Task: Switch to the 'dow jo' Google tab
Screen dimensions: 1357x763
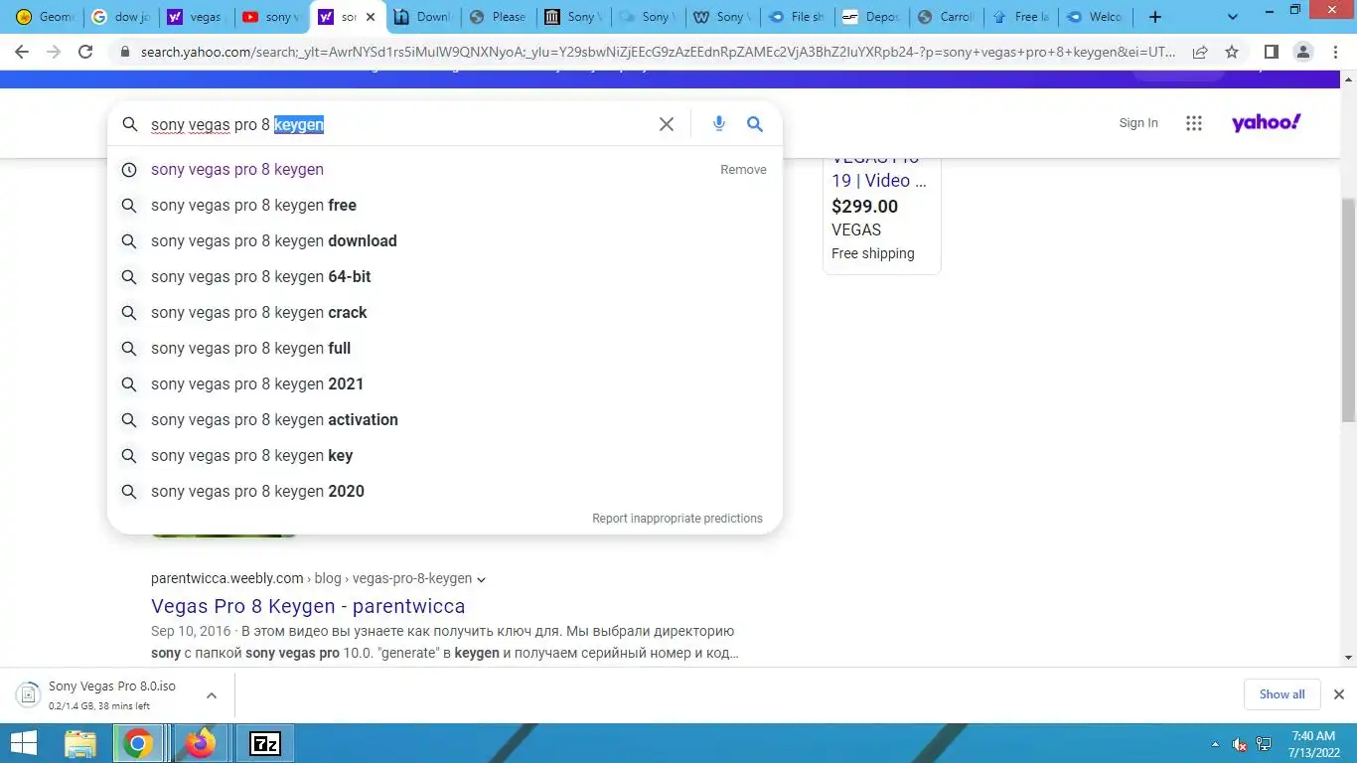Action: click(119, 17)
